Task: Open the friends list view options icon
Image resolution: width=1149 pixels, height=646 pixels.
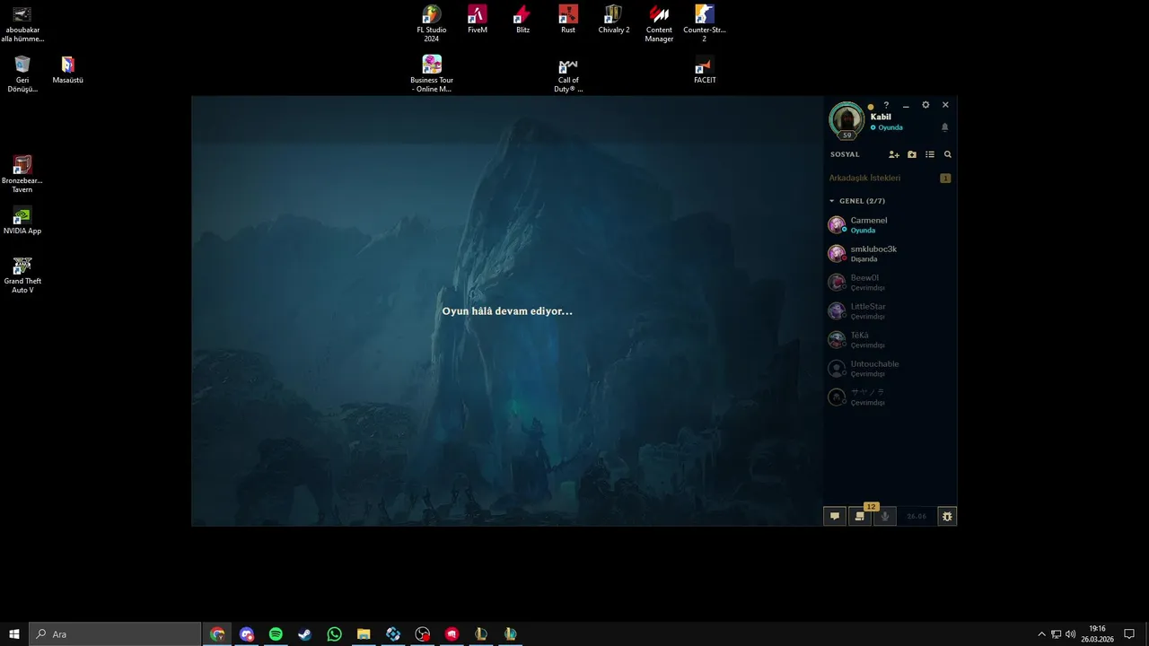Action: [930, 154]
